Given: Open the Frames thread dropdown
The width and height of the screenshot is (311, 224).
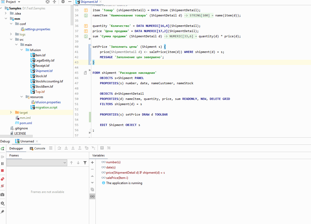Looking at the screenshot, I should 37,163.
